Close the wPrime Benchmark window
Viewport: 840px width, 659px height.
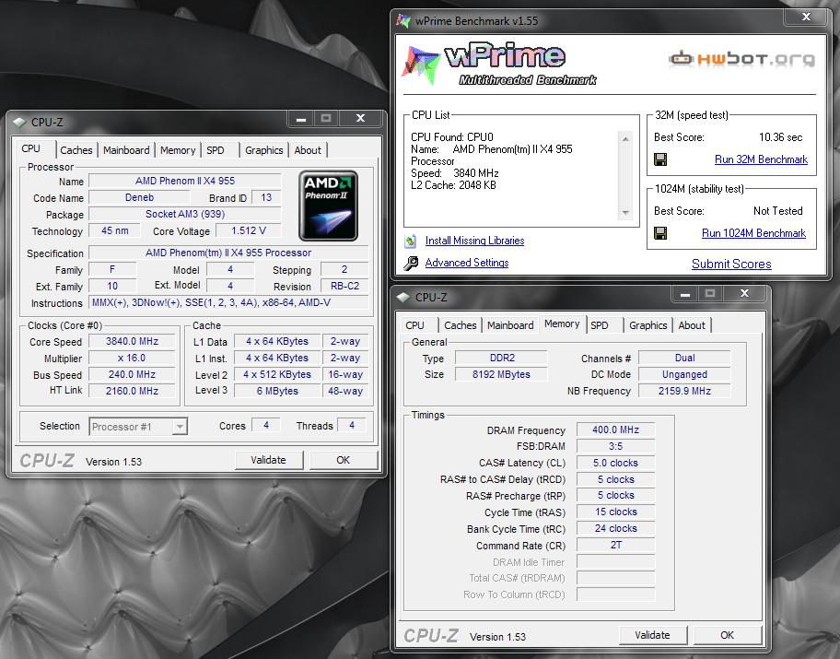point(806,18)
